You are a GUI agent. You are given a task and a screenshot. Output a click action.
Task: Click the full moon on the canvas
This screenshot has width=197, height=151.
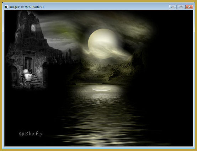[x=103, y=44]
